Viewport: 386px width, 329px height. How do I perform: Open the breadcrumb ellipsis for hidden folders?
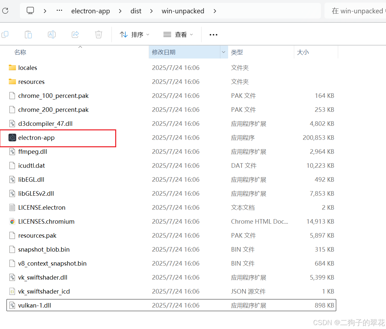[x=59, y=11]
